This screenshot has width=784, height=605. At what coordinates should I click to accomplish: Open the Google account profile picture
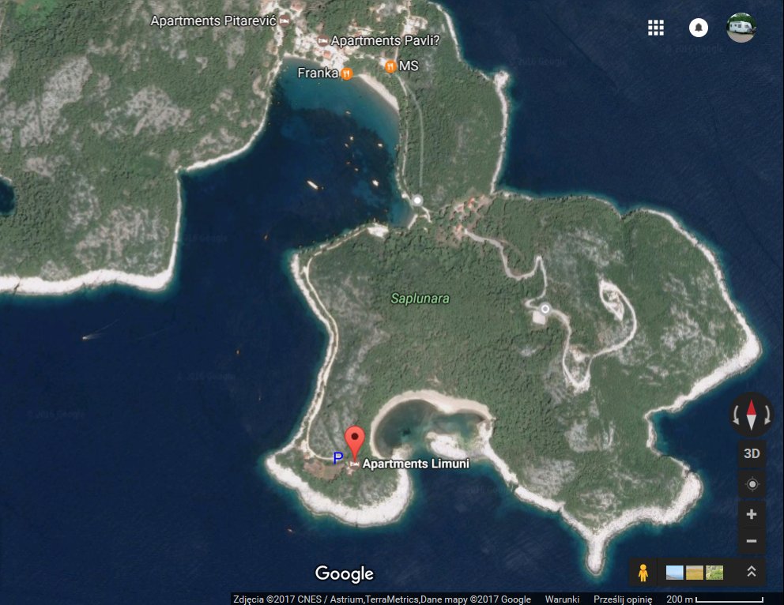(x=741, y=28)
